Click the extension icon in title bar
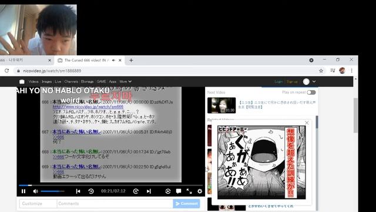Image resolution: width=376 pixels, height=212 pixels. point(311,60)
